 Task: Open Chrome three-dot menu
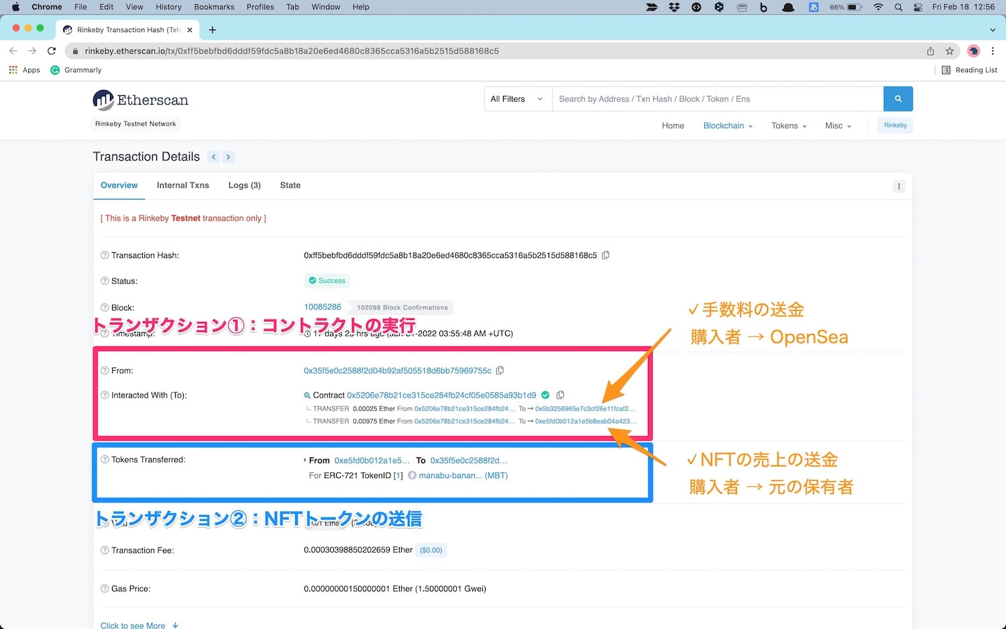pos(993,51)
